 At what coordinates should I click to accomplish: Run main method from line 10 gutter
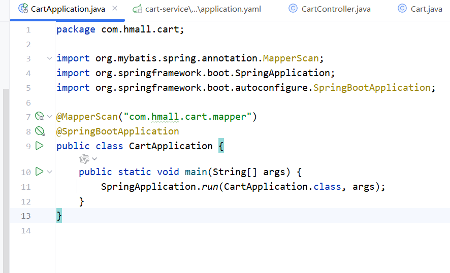(39, 172)
